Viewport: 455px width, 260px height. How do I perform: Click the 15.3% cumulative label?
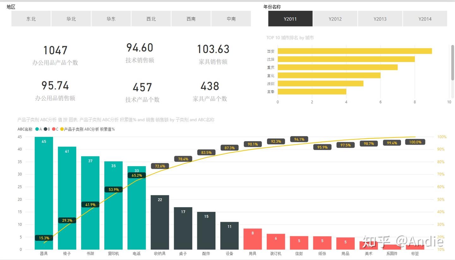(x=44, y=238)
